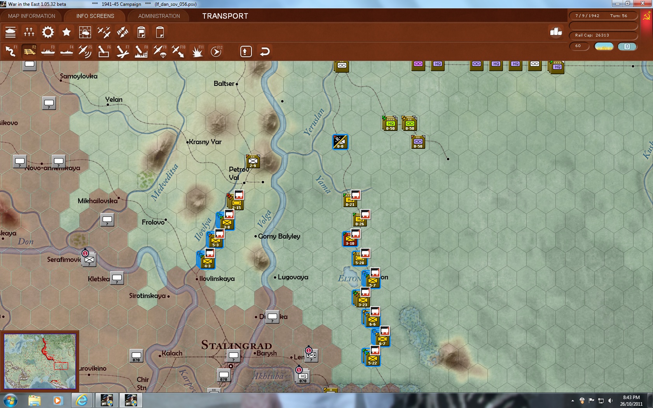Click the End Turn arrow (F12)
Viewport: 653px width, 408px height.
(216, 51)
